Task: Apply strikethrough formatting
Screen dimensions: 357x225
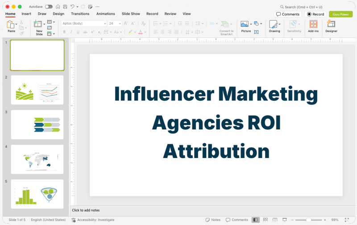Action: pyautogui.click(x=85, y=32)
